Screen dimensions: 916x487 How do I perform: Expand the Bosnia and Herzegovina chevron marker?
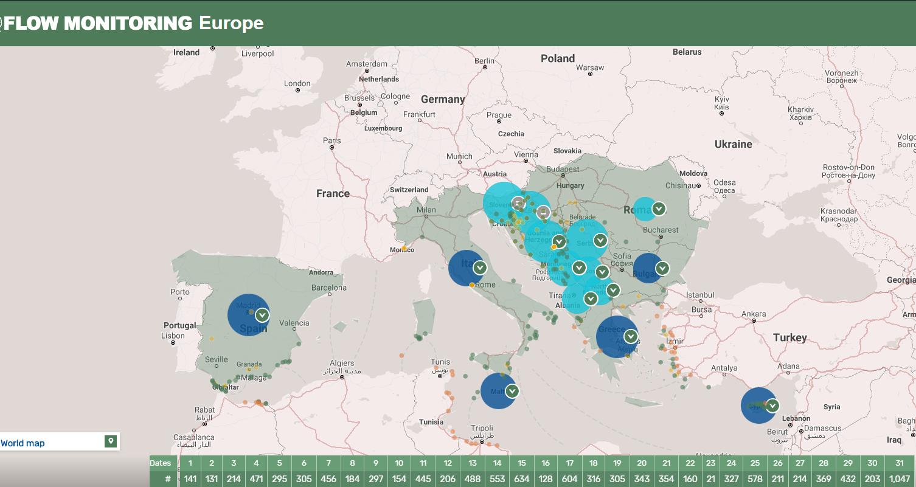(x=559, y=241)
